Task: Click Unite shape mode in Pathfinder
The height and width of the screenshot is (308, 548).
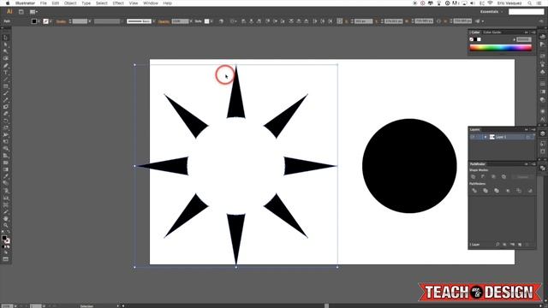Action: click(474, 177)
